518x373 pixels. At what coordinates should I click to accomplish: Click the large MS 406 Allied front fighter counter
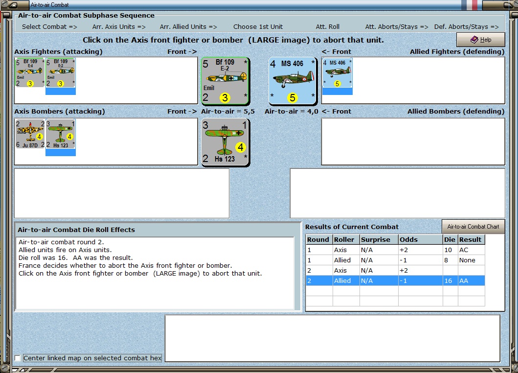293,81
